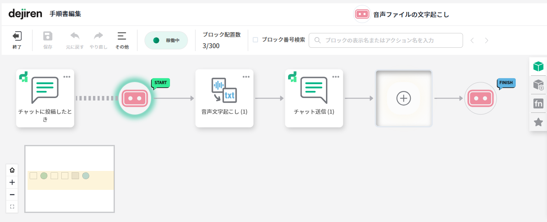Select the FINISH robot node
547x222 pixels.
pyautogui.click(x=480, y=98)
